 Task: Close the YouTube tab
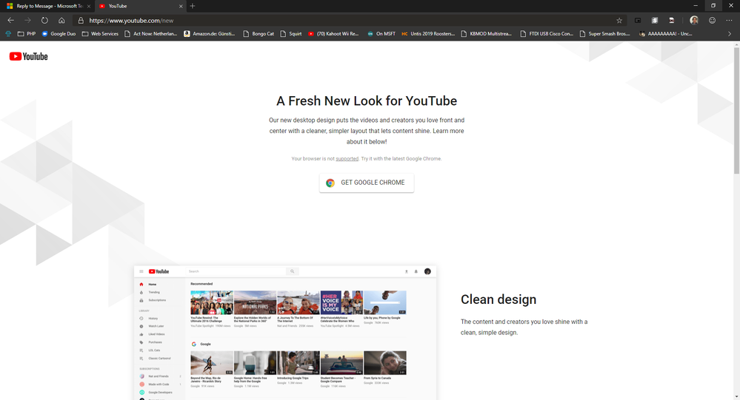tap(181, 6)
